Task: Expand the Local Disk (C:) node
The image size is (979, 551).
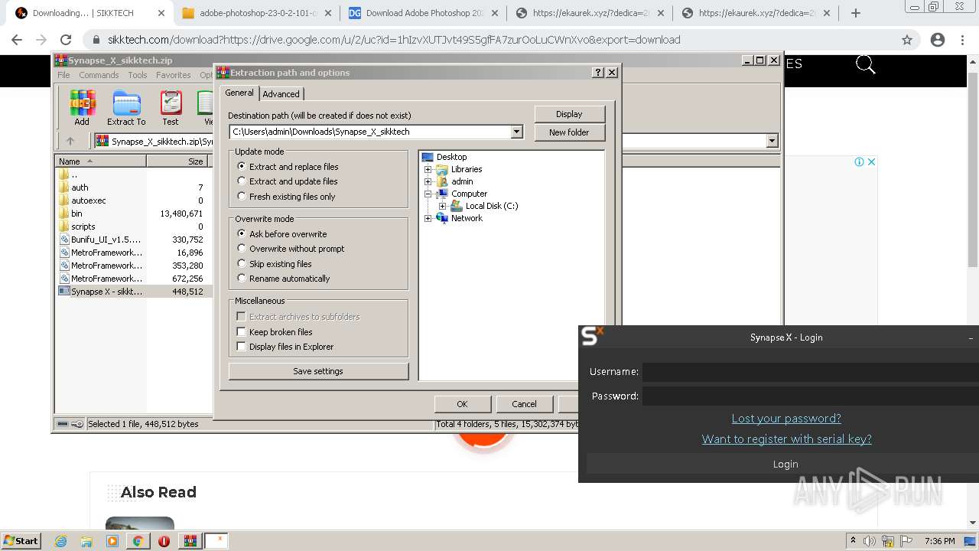Action: pyautogui.click(x=442, y=206)
